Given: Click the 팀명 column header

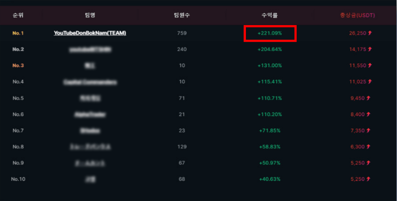Looking at the screenshot, I should (90, 15).
